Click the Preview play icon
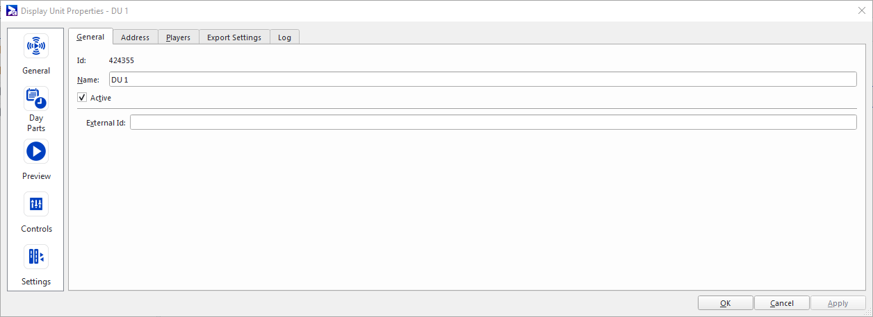Viewport: 873px width, 317px height. tap(36, 151)
